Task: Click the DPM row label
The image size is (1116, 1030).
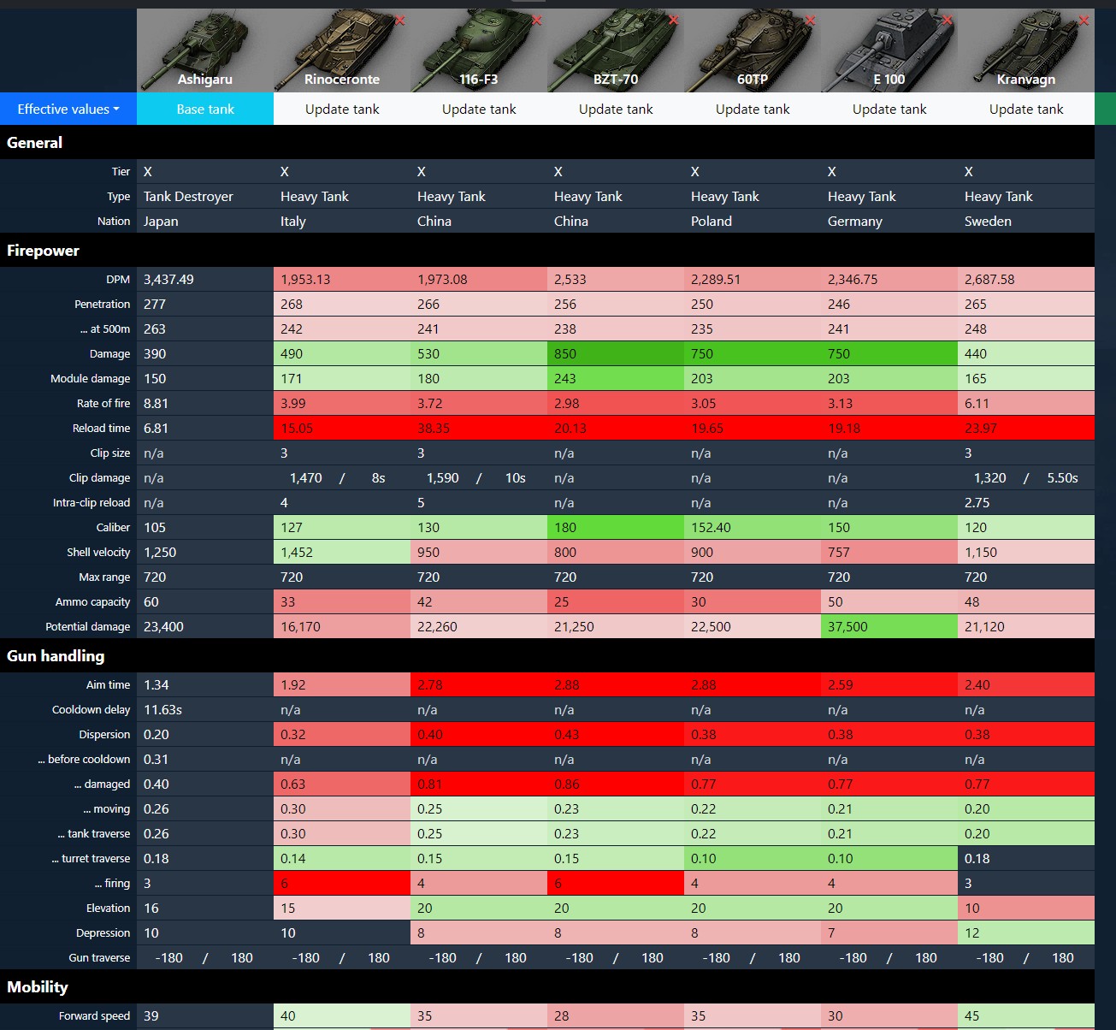Action: (118, 279)
